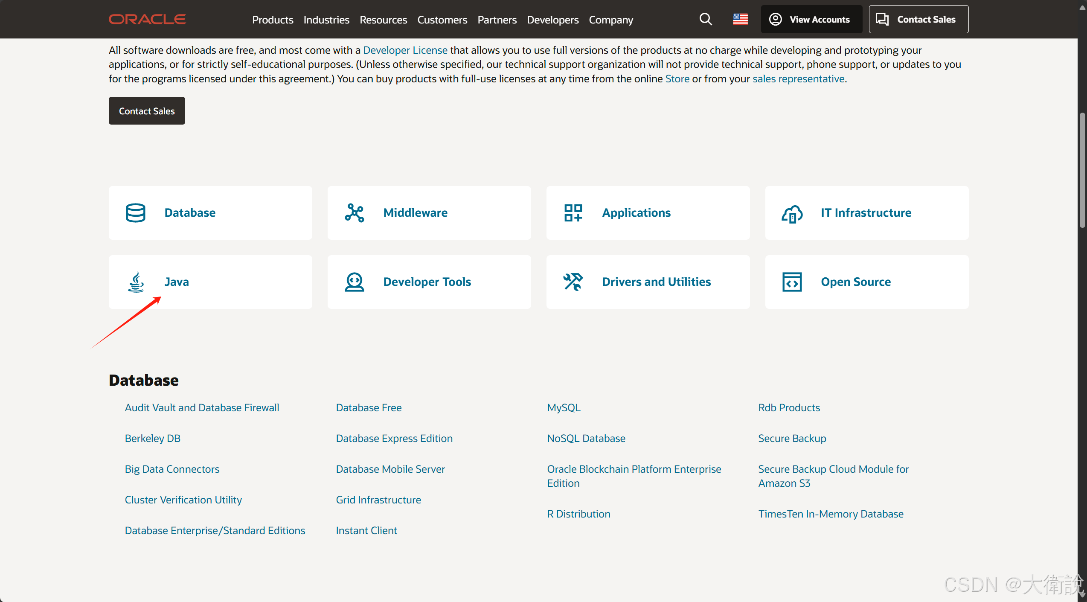Open the Products menu

pos(273,20)
